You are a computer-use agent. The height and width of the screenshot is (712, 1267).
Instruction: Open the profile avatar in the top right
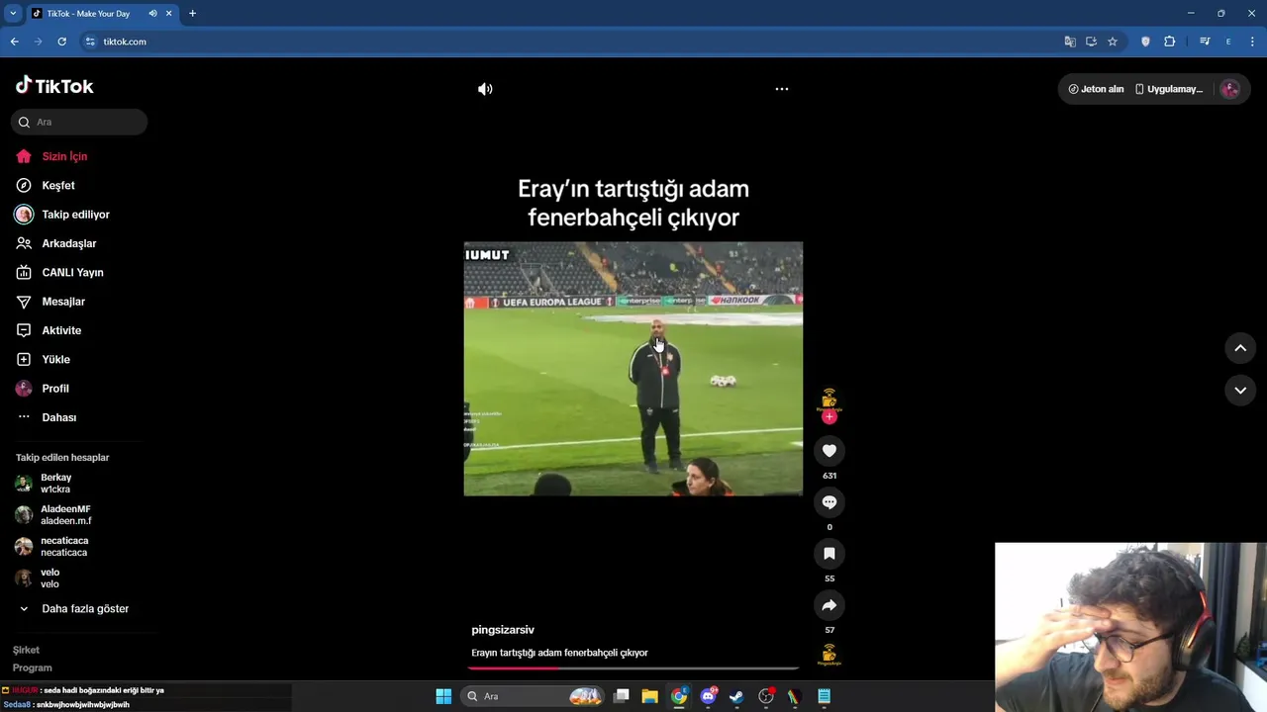pos(1230,89)
